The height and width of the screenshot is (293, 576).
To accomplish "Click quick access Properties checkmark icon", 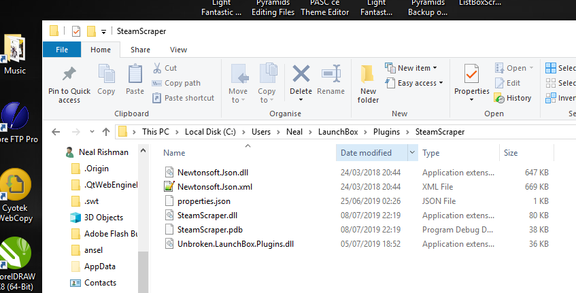I will click(x=76, y=31).
